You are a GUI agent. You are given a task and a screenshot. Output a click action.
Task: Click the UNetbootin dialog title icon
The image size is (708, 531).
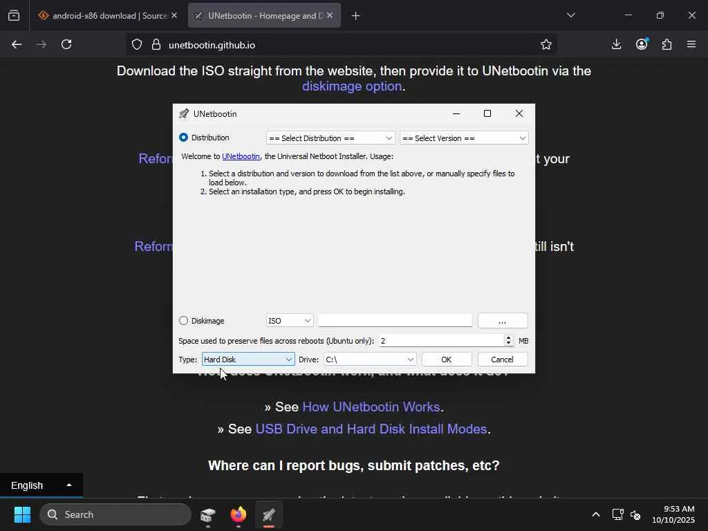(x=184, y=114)
